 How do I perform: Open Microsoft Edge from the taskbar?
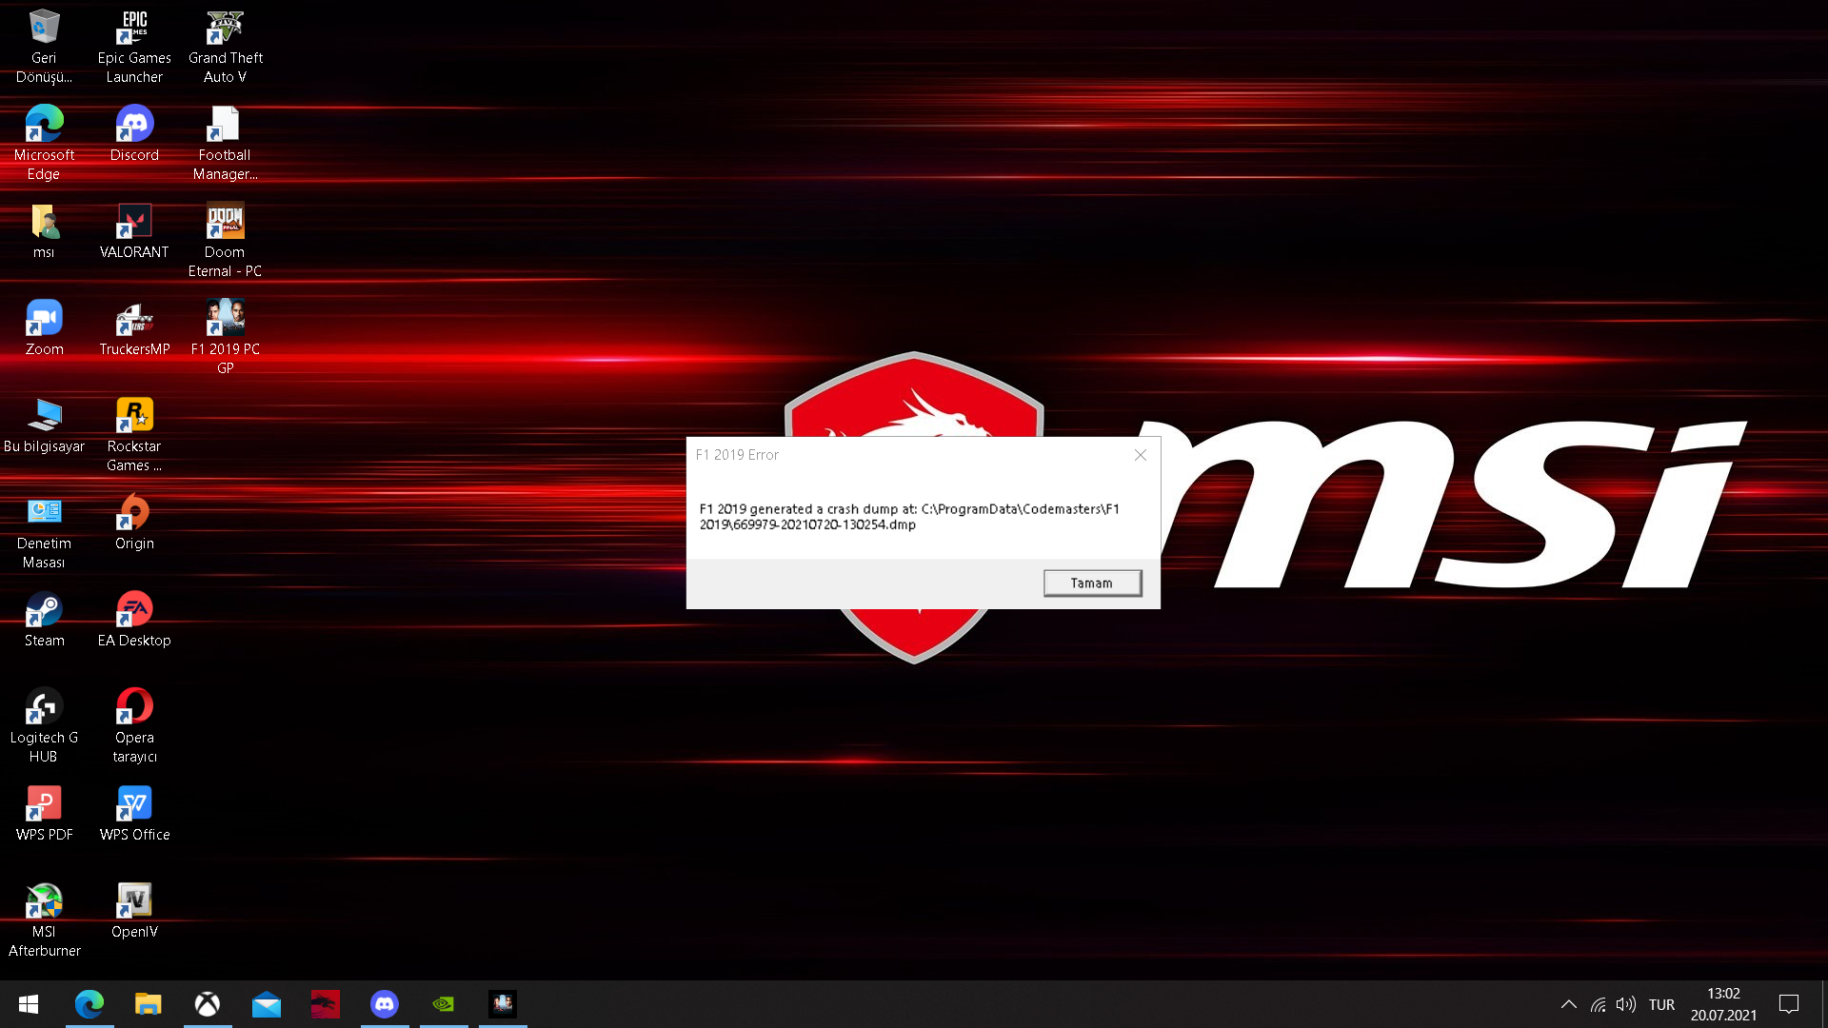[89, 1004]
